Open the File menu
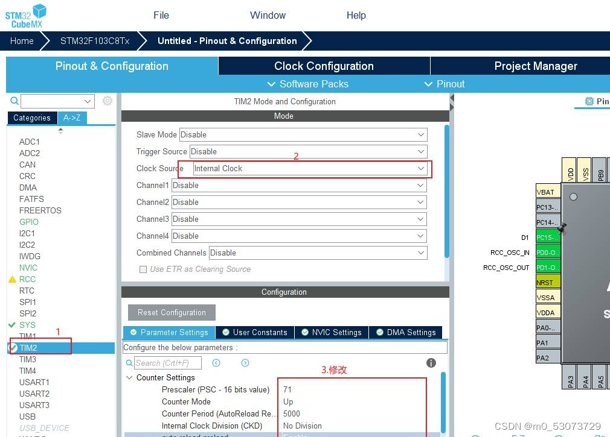The height and width of the screenshot is (437, 610). [x=161, y=15]
